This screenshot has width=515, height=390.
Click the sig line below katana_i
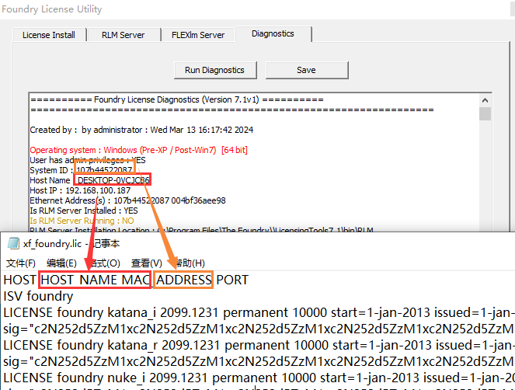(259, 329)
